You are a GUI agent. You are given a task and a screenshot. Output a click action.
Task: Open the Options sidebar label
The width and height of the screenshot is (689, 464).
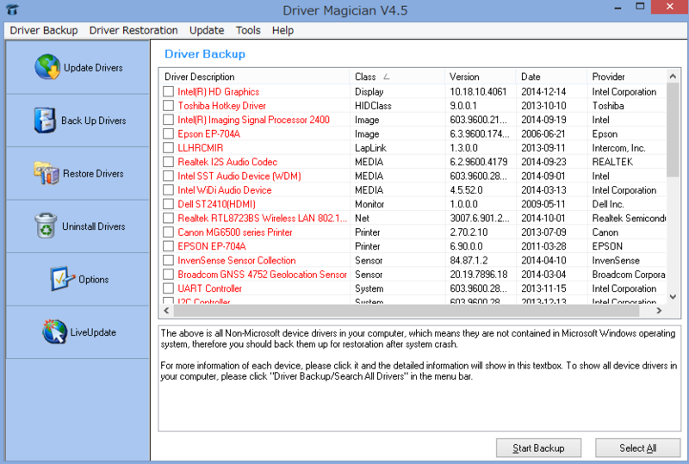pos(94,280)
